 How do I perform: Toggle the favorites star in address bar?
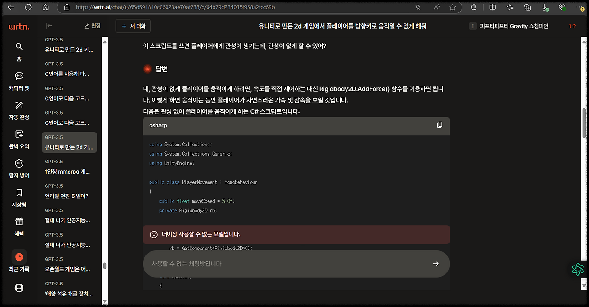[452, 7]
